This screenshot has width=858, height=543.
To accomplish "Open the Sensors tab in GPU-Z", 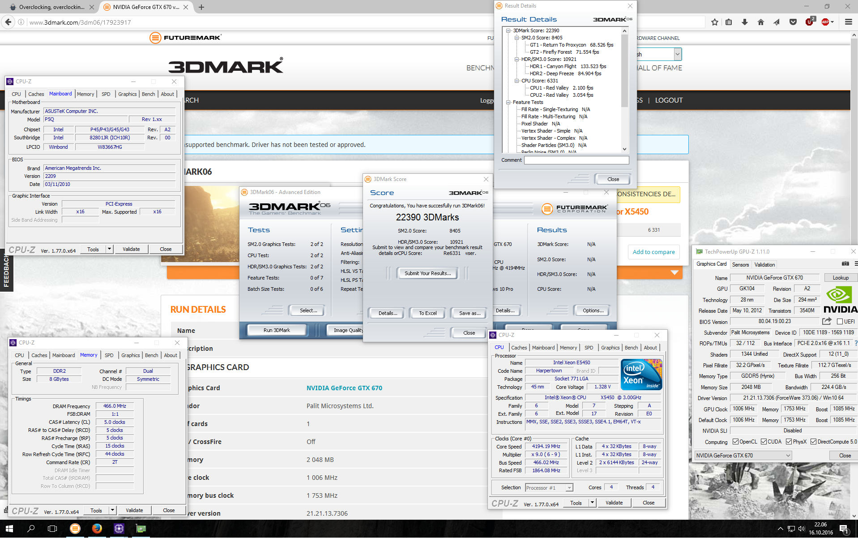I will pyautogui.click(x=740, y=265).
